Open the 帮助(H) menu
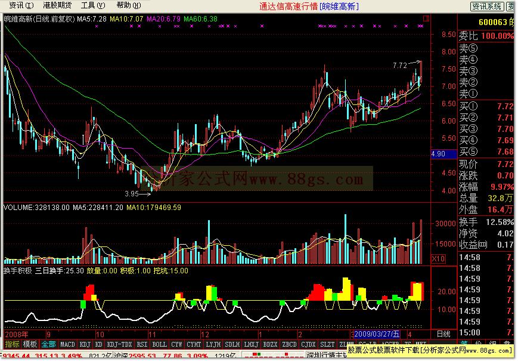Screen dimensions: 518x361 tap(129, 5)
